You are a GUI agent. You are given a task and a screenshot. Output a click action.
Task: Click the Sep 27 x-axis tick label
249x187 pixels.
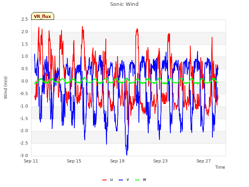click(x=203, y=161)
